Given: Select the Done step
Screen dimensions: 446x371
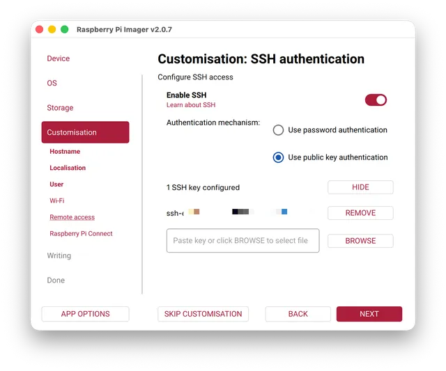Looking at the screenshot, I should (56, 281).
